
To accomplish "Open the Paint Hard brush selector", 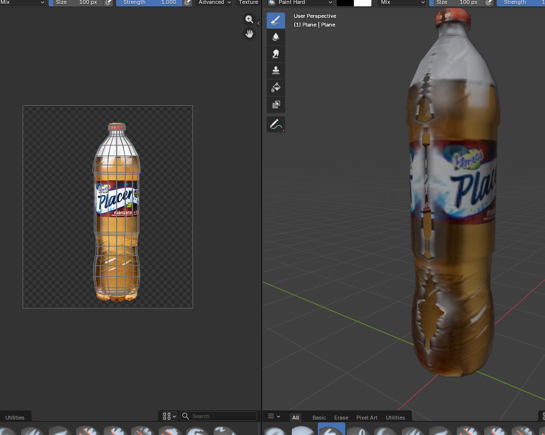I will tap(300, 2).
